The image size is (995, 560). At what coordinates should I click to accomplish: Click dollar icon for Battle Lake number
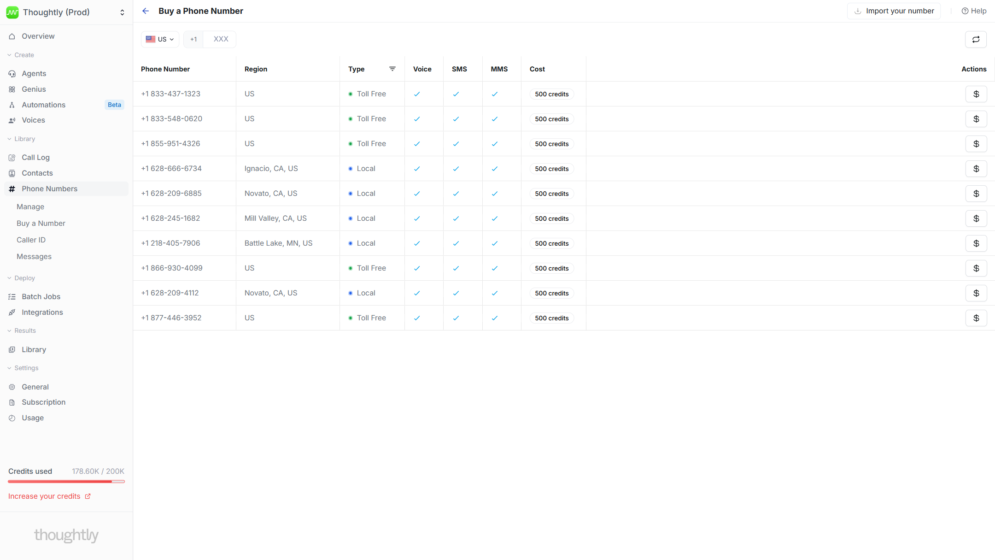(976, 243)
